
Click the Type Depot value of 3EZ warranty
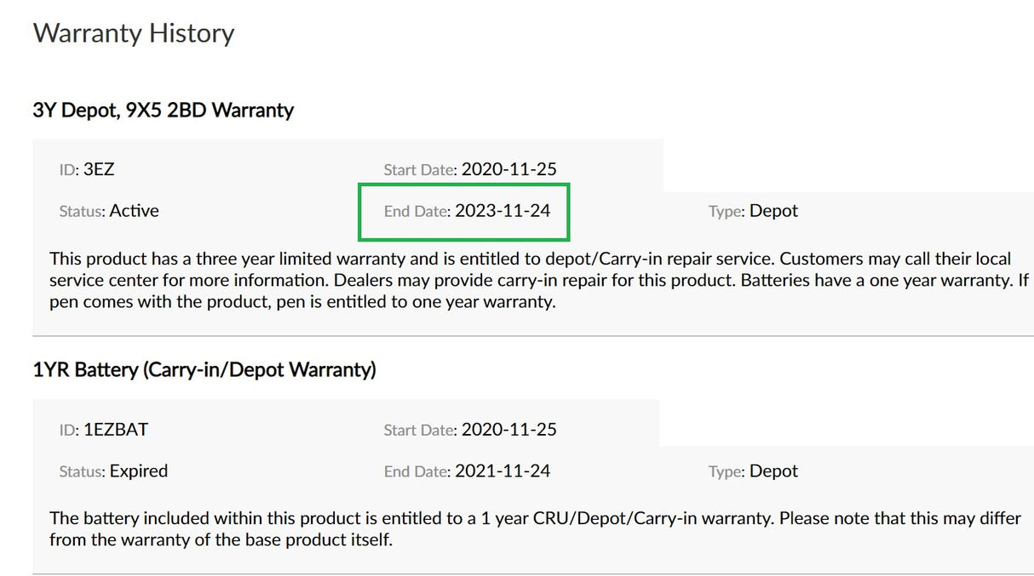(x=774, y=211)
